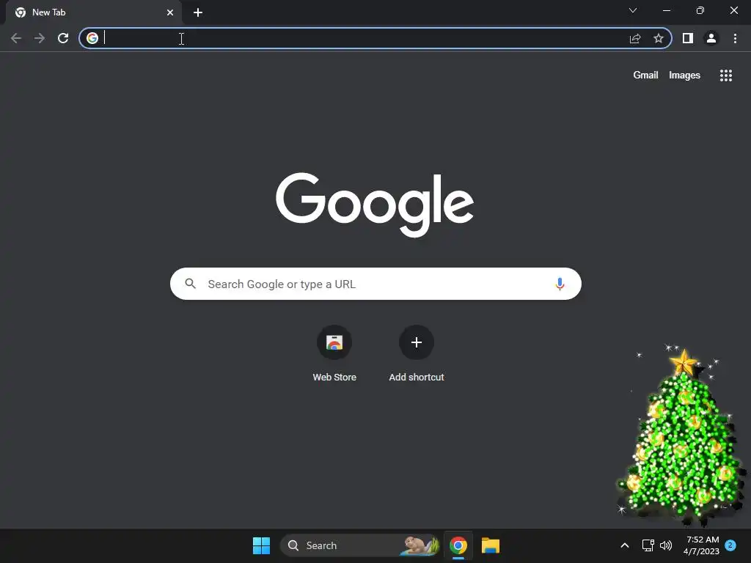Select the New Tab tab
Screen dimensions: 751x563
[x=94, y=12]
